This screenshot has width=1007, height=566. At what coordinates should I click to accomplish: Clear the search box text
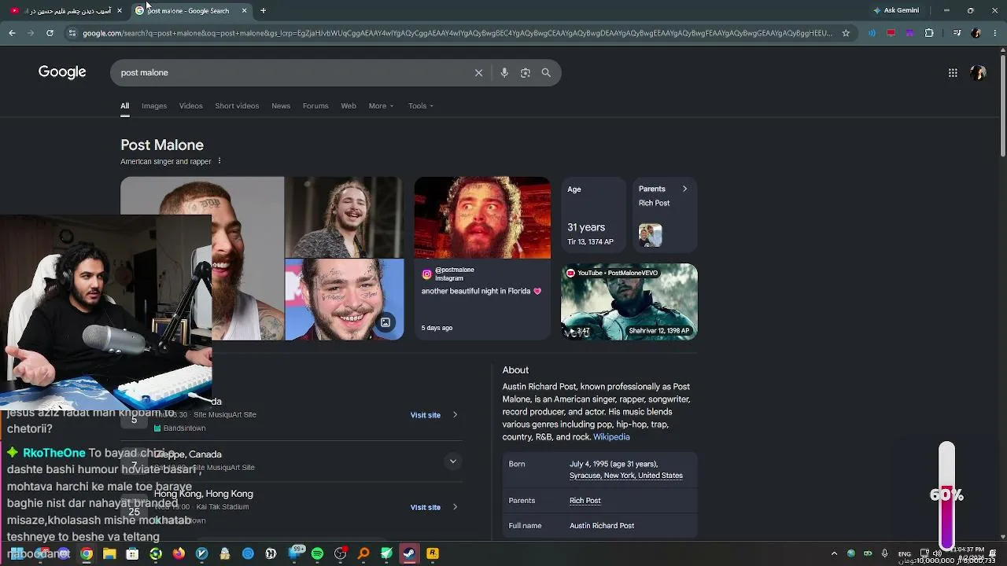(x=478, y=72)
